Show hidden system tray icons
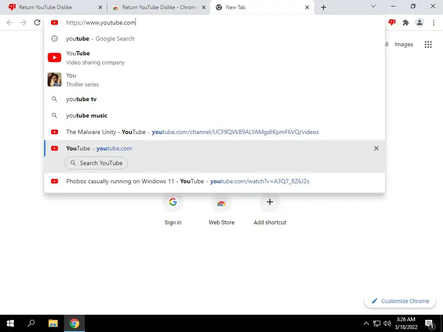Image resolution: width=443 pixels, height=332 pixels. pos(366,323)
